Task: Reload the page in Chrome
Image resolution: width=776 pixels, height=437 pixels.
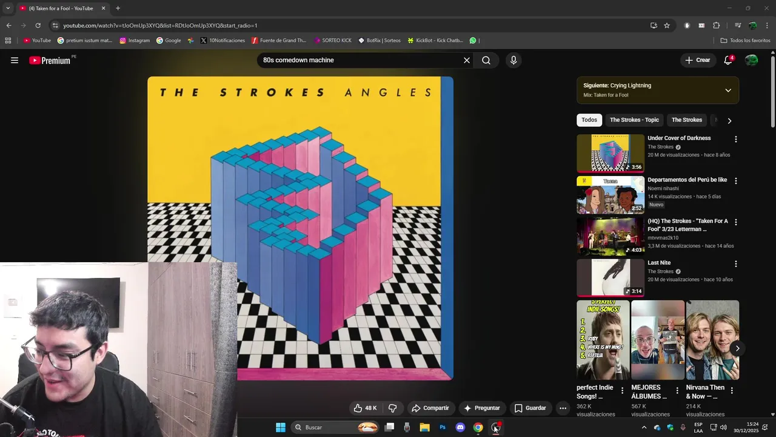Action: (38, 25)
